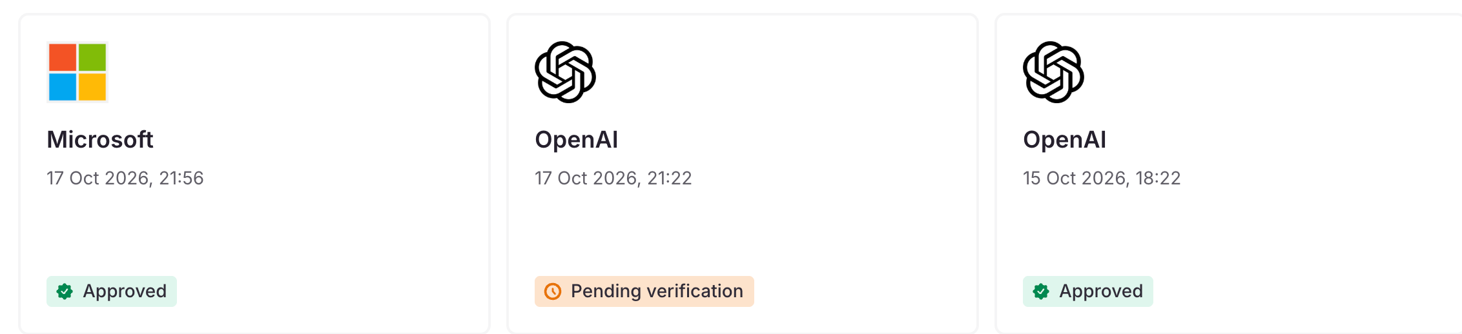Viewport: 1462px width, 334px height.
Task: Click the timestamp 15 Oct 2026, 18:22
Action: pyautogui.click(x=1102, y=178)
